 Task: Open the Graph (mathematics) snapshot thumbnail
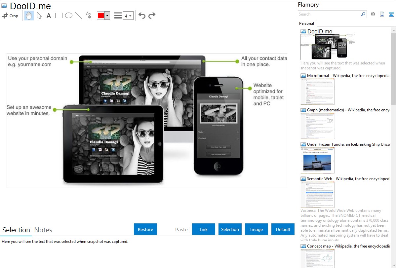coord(317,126)
